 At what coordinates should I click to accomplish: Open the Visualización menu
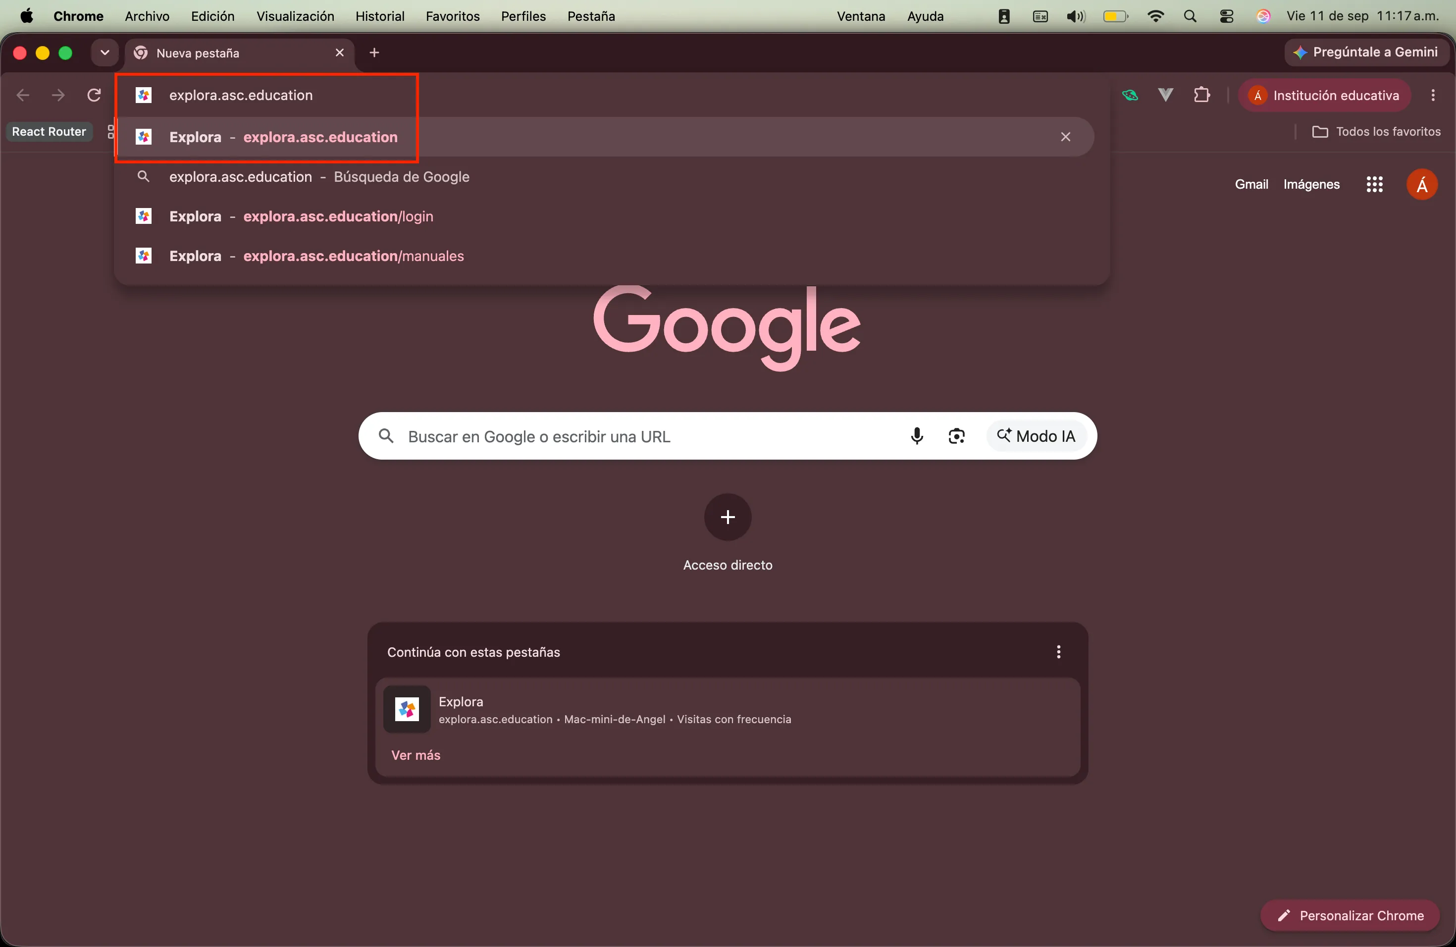coord(296,16)
